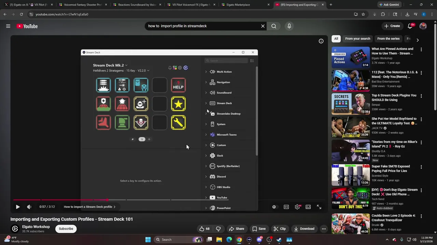
Task: Open options for Top 6 Stream Deck Plugins video
Action: tap(421, 96)
